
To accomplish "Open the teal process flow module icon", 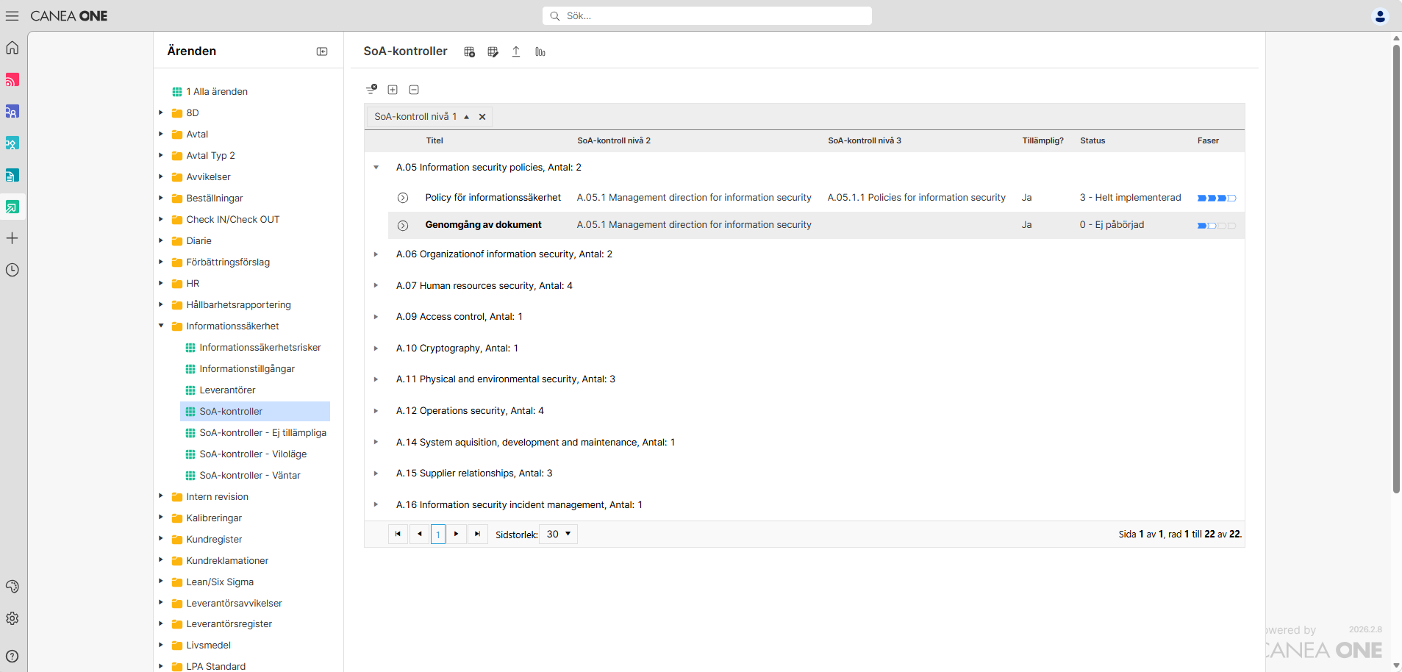I will tap(12, 143).
